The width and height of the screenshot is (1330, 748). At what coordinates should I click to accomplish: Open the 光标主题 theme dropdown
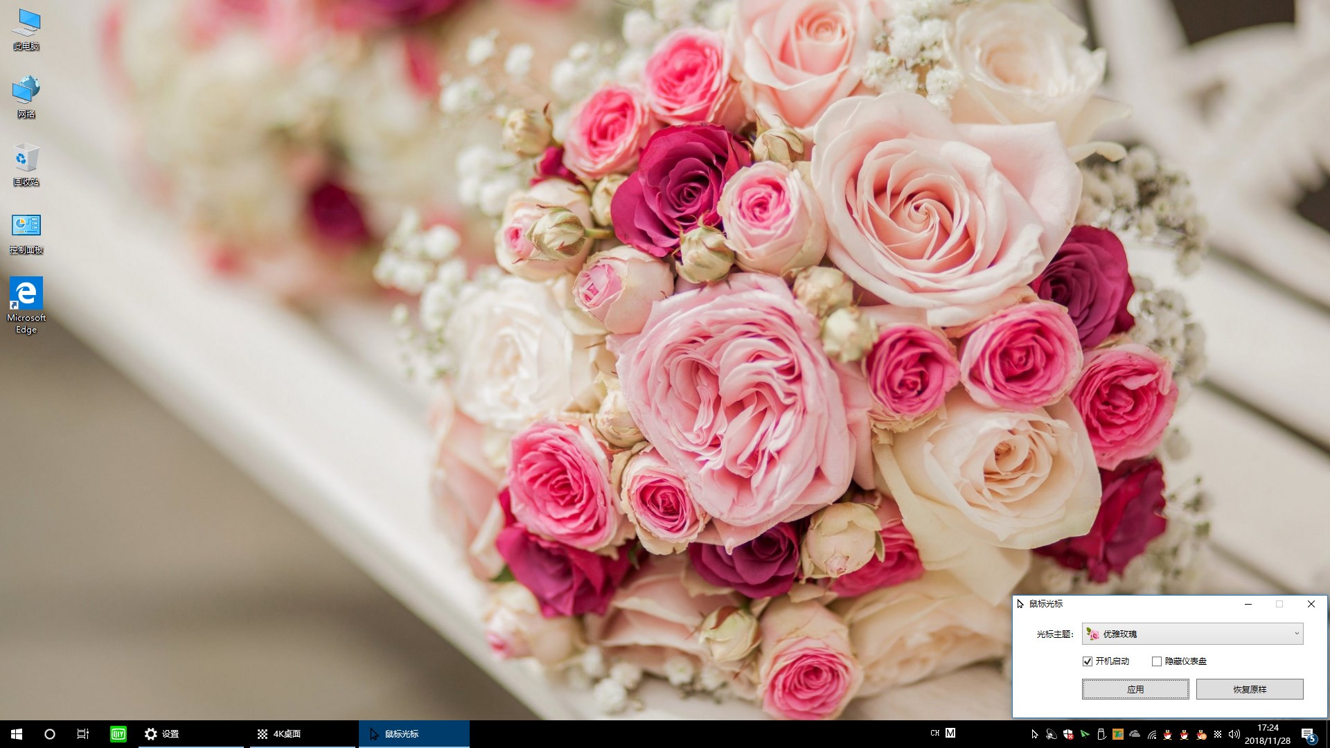click(x=1192, y=634)
